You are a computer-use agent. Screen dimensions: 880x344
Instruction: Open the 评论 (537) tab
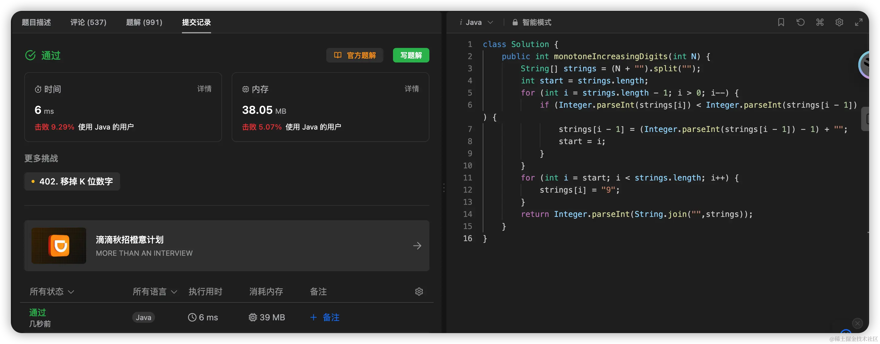(88, 22)
